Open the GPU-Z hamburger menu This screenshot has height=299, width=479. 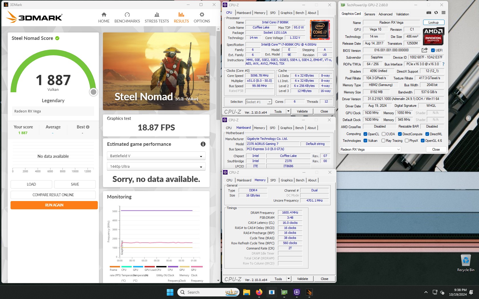tap(443, 13)
